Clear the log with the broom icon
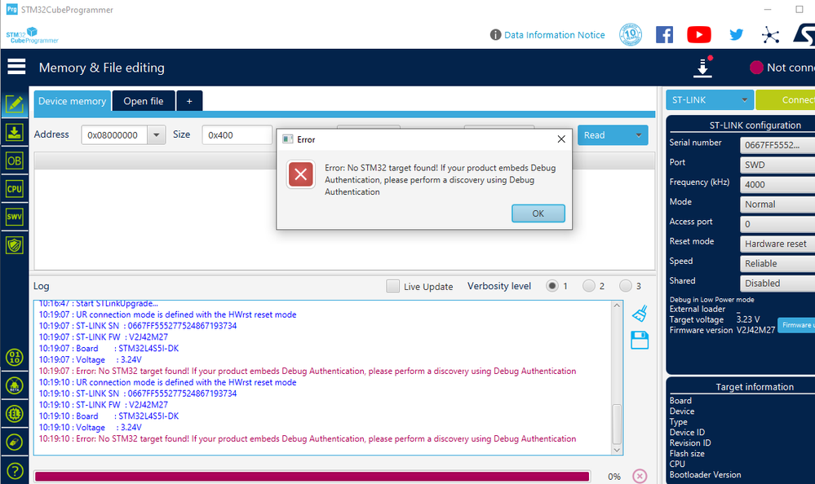Image resolution: width=815 pixels, height=484 pixels. pos(640,314)
